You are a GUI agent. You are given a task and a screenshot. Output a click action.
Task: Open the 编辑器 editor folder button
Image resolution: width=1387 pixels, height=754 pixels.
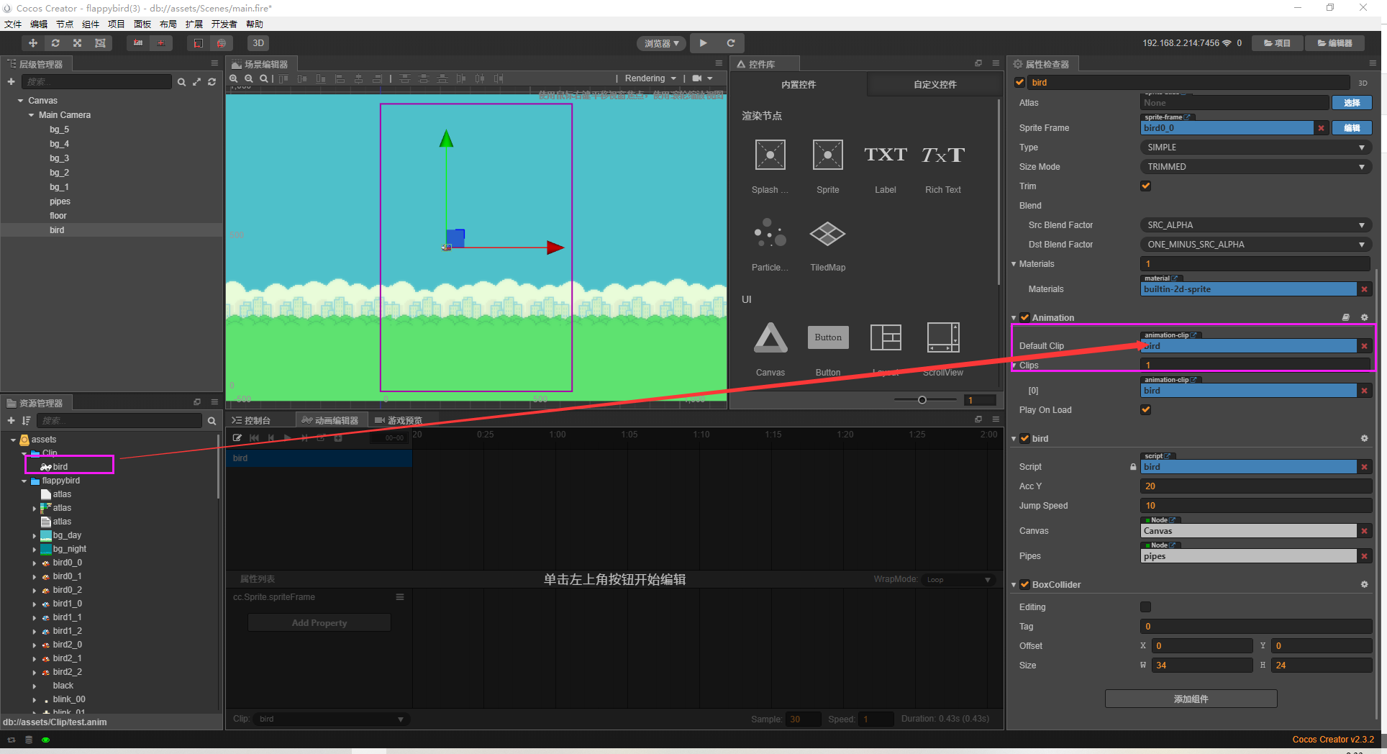point(1334,43)
